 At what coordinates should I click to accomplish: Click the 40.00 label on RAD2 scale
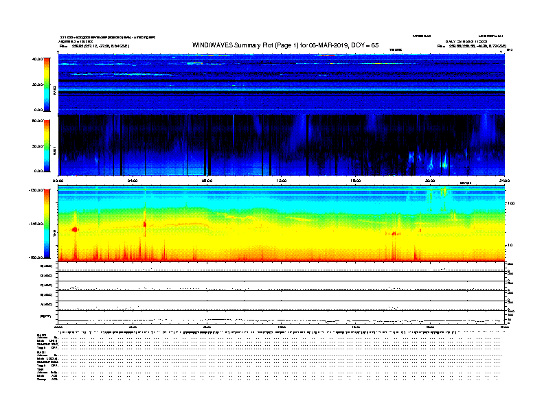37,59
